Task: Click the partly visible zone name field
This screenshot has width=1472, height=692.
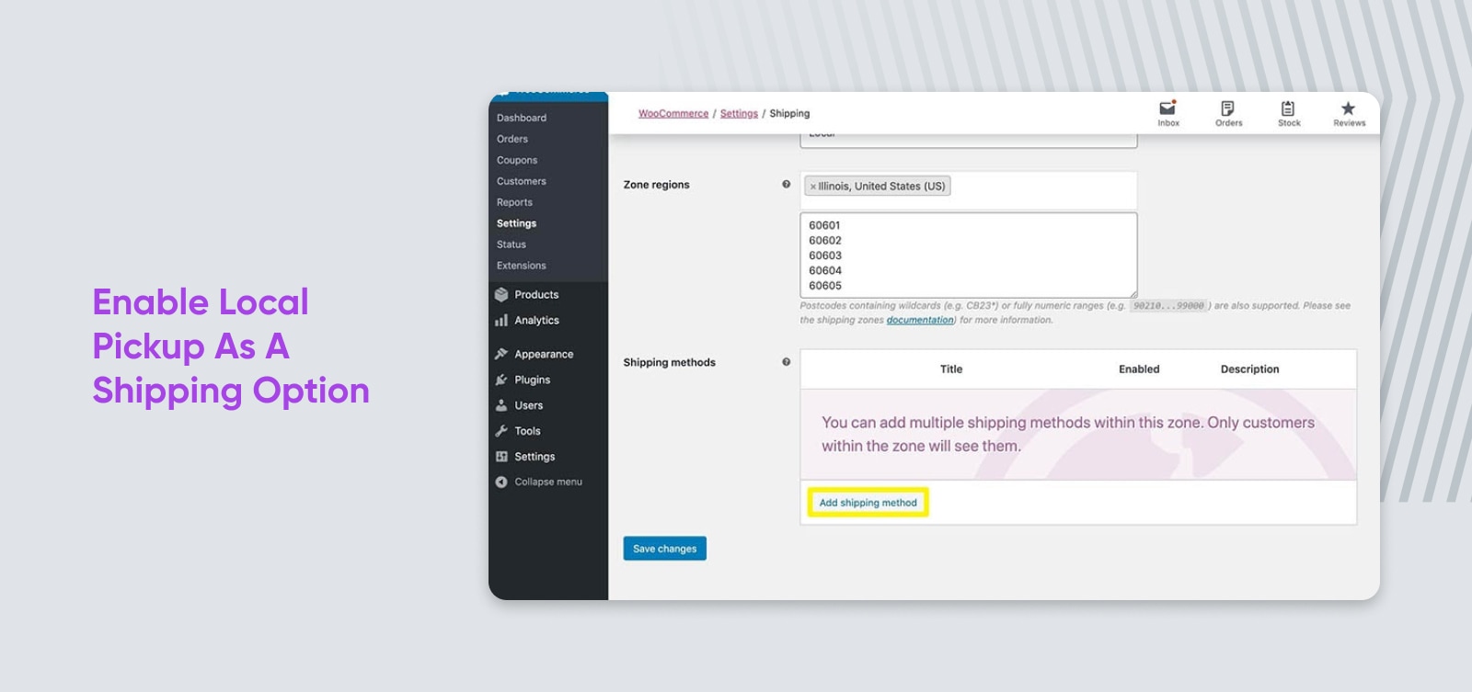Action: (969, 141)
